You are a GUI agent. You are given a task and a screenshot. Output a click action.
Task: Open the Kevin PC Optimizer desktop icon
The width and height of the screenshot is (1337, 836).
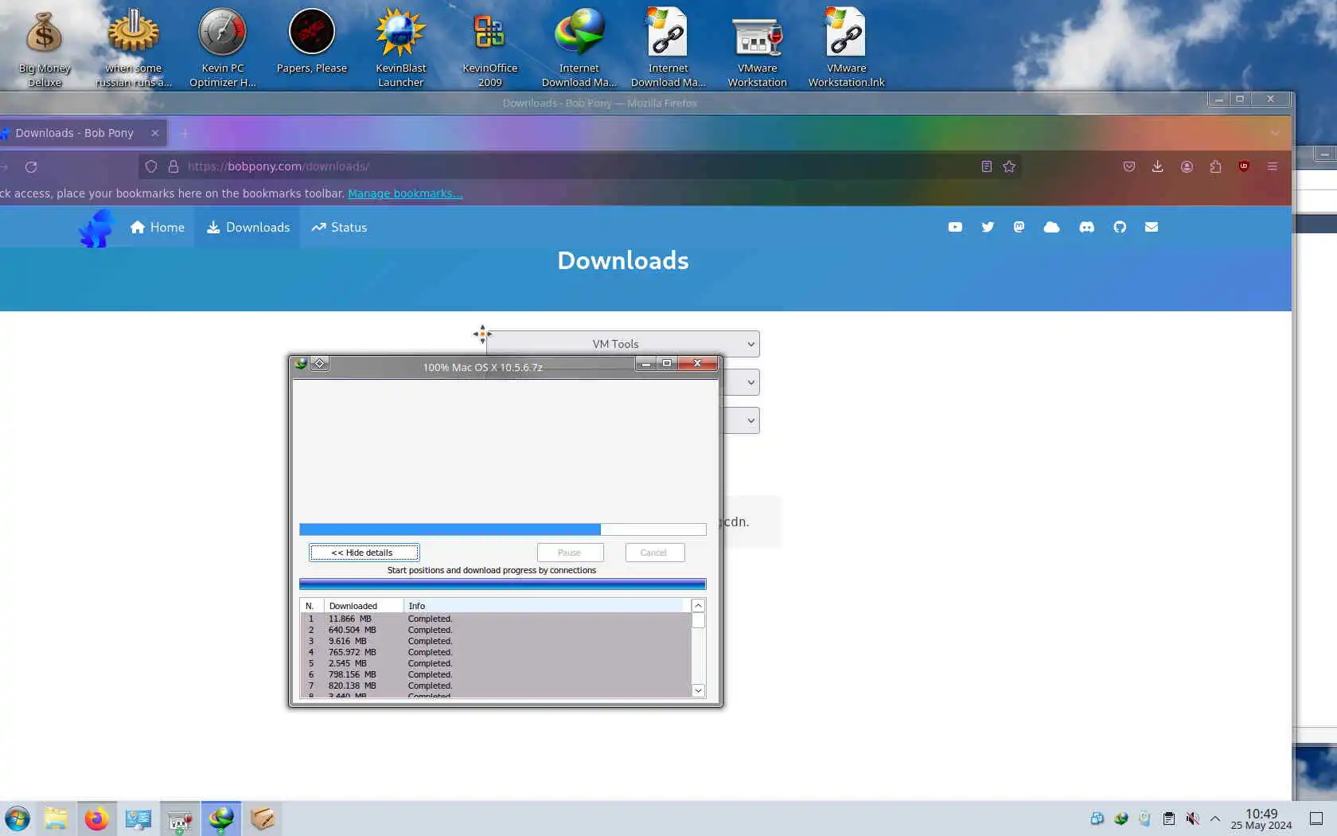click(x=223, y=48)
